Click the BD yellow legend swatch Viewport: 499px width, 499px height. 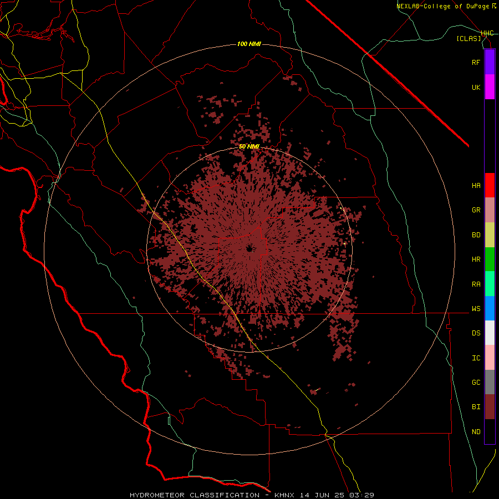pyautogui.click(x=490, y=235)
